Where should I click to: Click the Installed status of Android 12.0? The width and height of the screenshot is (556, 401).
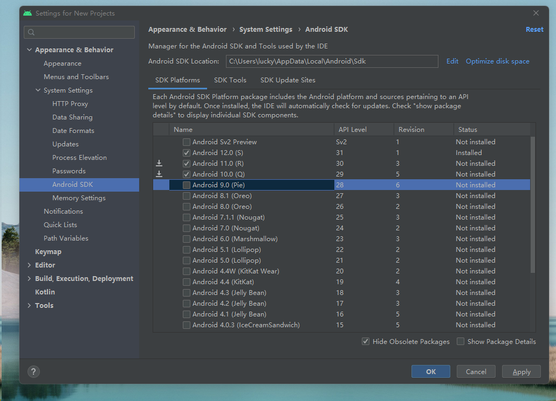(469, 152)
